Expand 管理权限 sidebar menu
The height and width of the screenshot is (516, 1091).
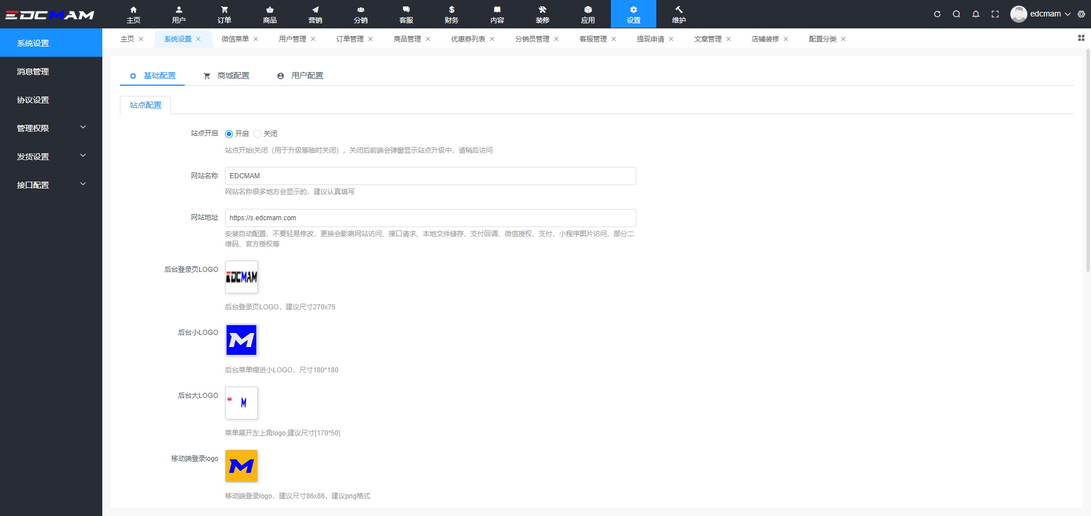click(x=51, y=128)
